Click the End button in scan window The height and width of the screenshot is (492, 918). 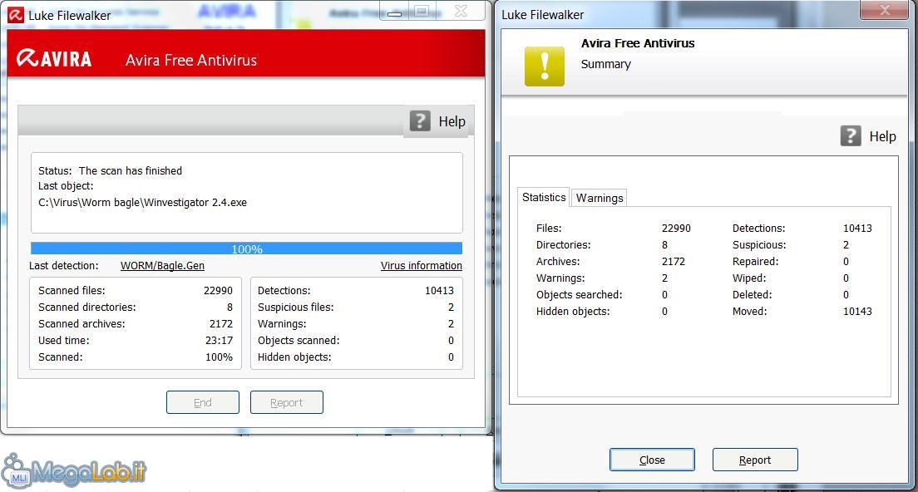(x=203, y=402)
